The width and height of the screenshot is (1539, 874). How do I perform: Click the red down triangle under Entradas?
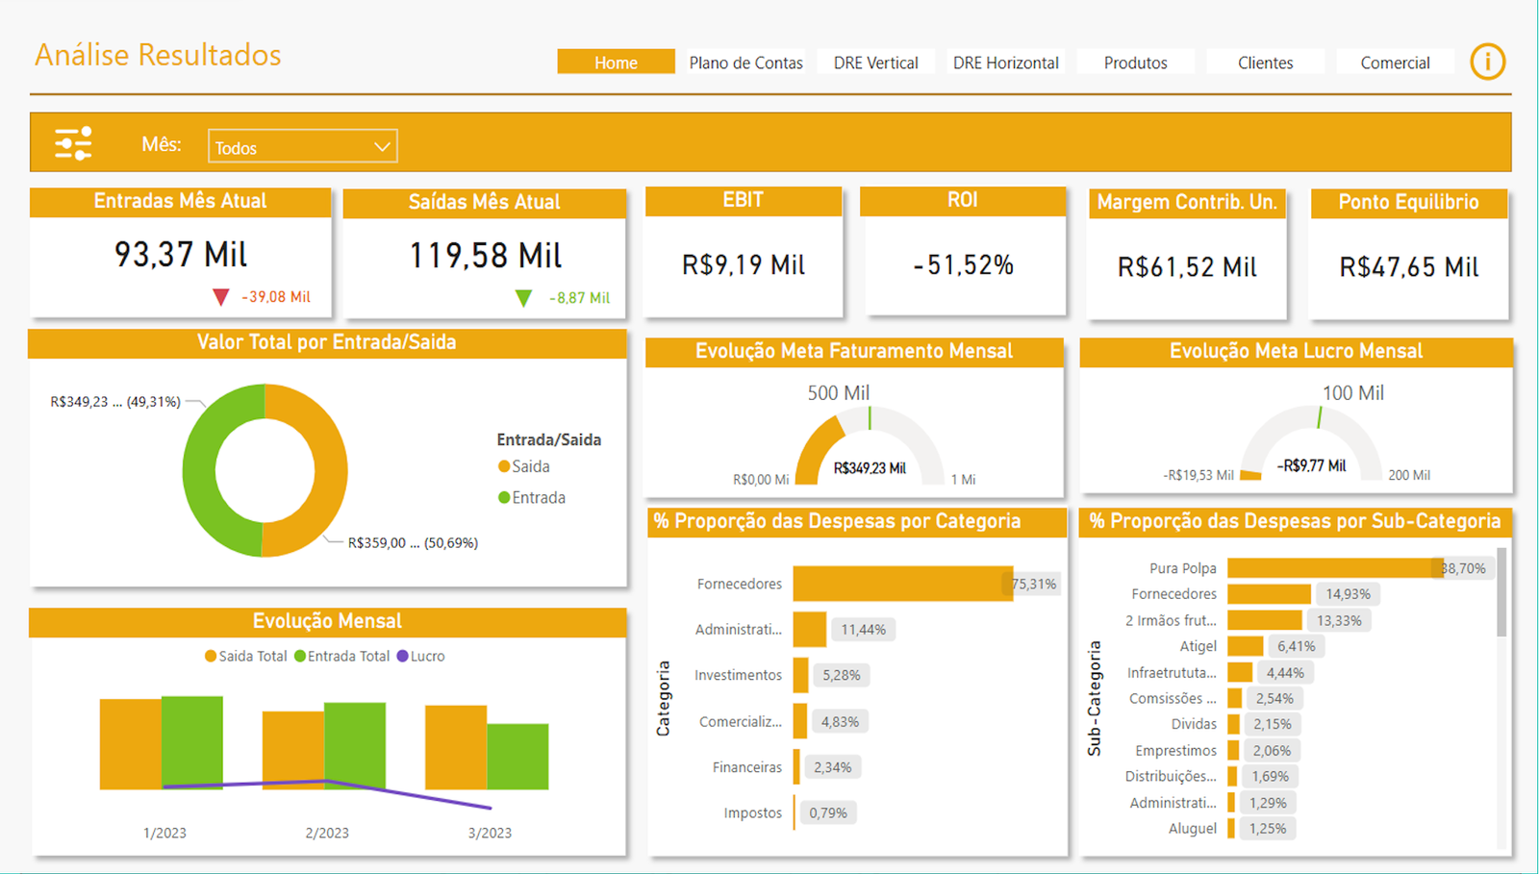click(221, 297)
